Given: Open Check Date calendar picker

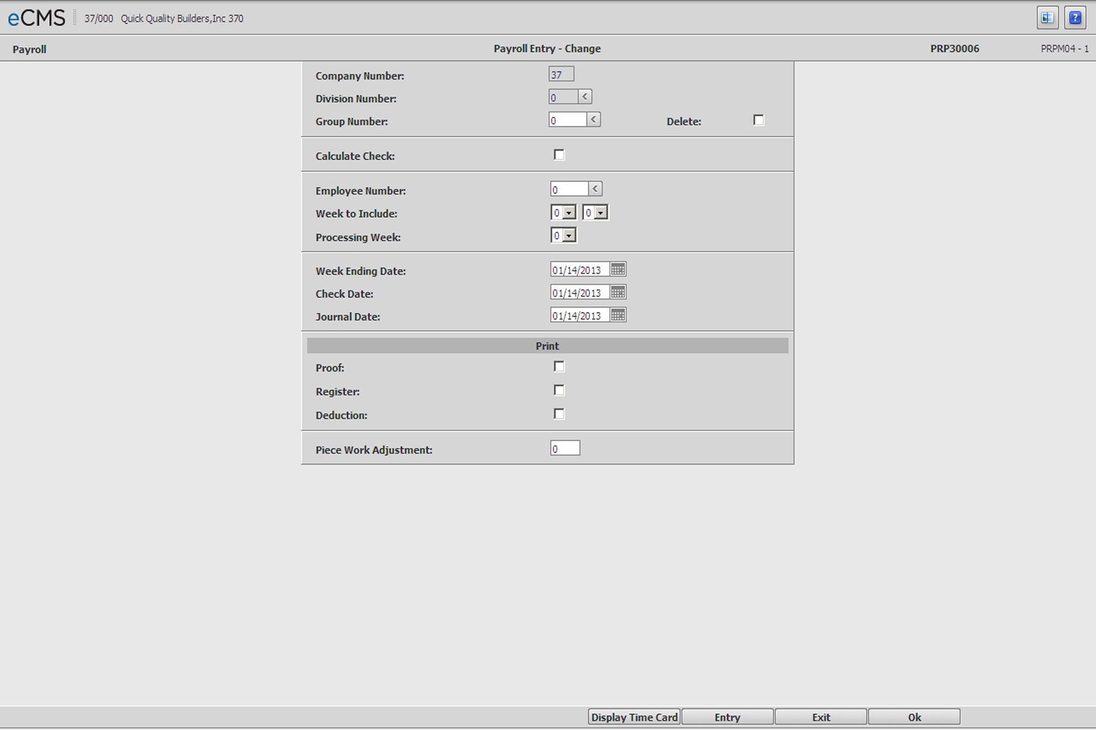Looking at the screenshot, I should (618, 292).
